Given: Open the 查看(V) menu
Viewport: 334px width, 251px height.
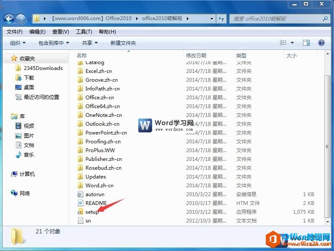Looking at the screenshot, I should point(61,32).
